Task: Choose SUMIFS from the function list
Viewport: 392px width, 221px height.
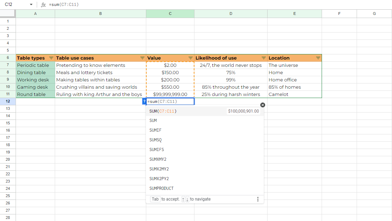Action: [x=204, y=150]
